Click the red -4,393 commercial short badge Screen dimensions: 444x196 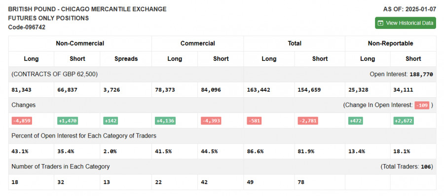point(211,121)
